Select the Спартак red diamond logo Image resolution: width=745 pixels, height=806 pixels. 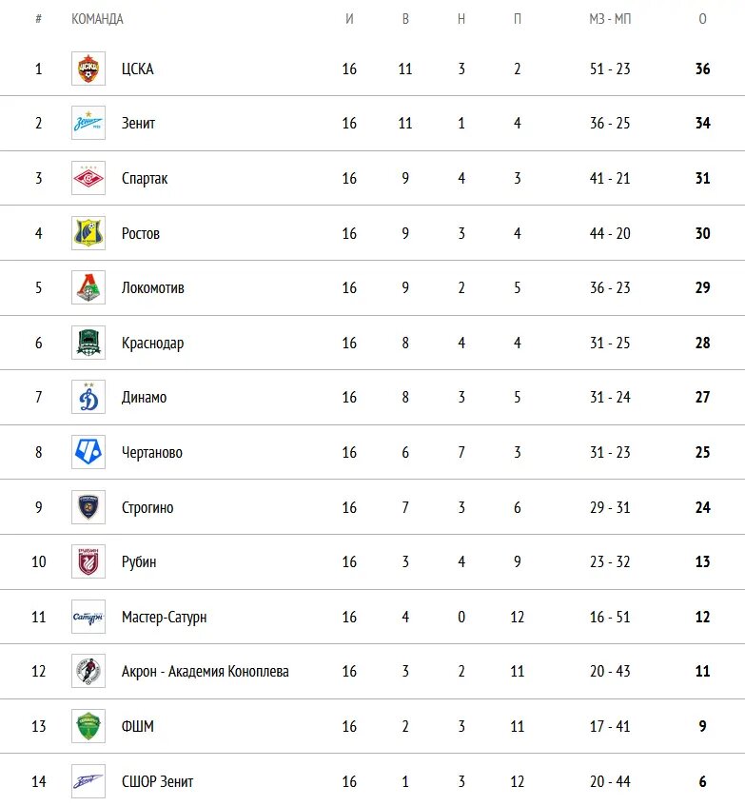tap(88, 178)
